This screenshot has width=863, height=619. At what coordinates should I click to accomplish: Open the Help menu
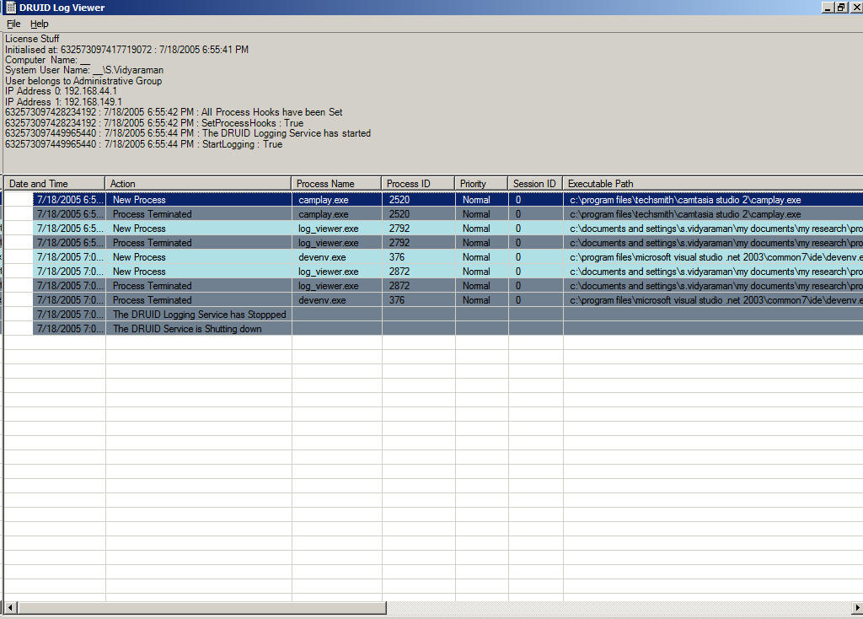[40, 24]
